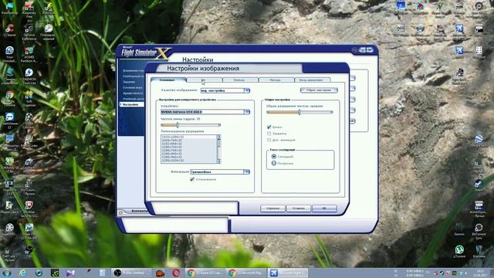Toggle Доп. анимация checkbox

(269, 140)
